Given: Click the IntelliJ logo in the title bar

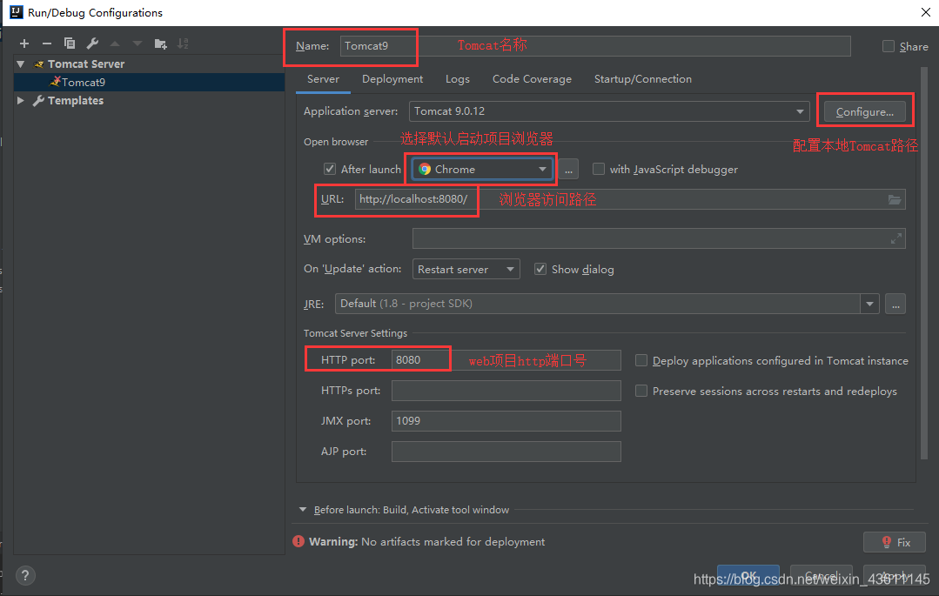Looking at the screenshot, I should [x=17, y=12].
